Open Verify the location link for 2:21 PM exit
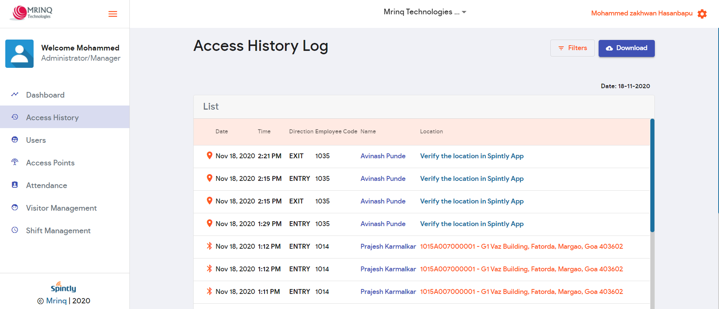719x309 pixels. tap(472, 156)
